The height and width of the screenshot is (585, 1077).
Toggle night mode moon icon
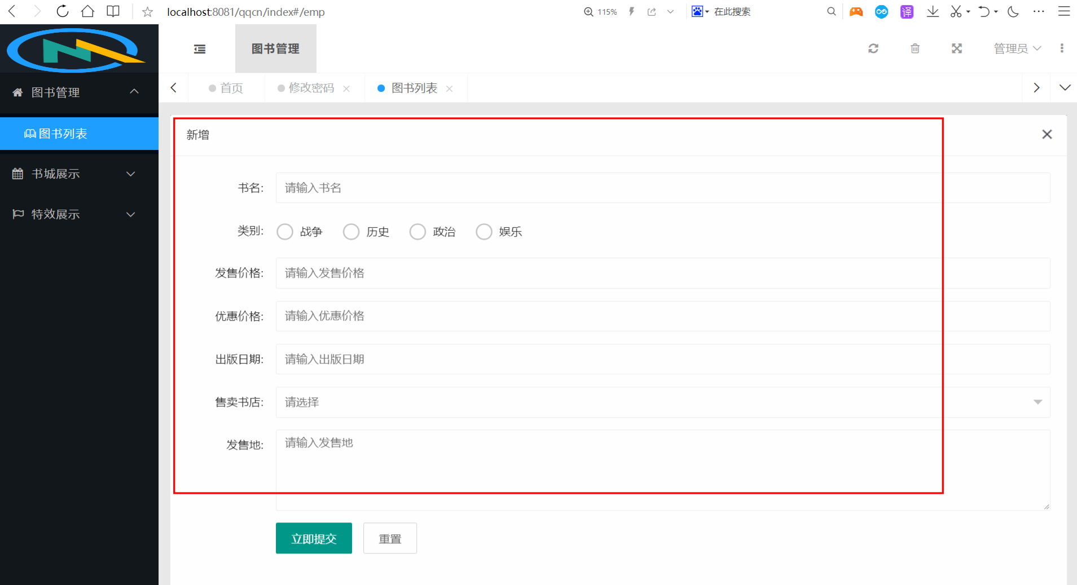[1013, 11]
